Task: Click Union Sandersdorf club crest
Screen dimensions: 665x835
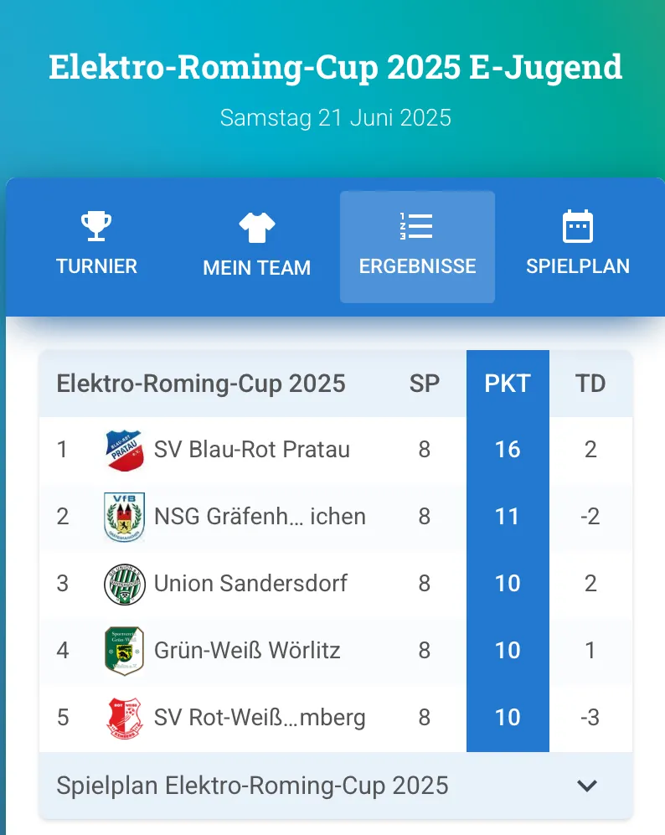Action: (125, 584)
